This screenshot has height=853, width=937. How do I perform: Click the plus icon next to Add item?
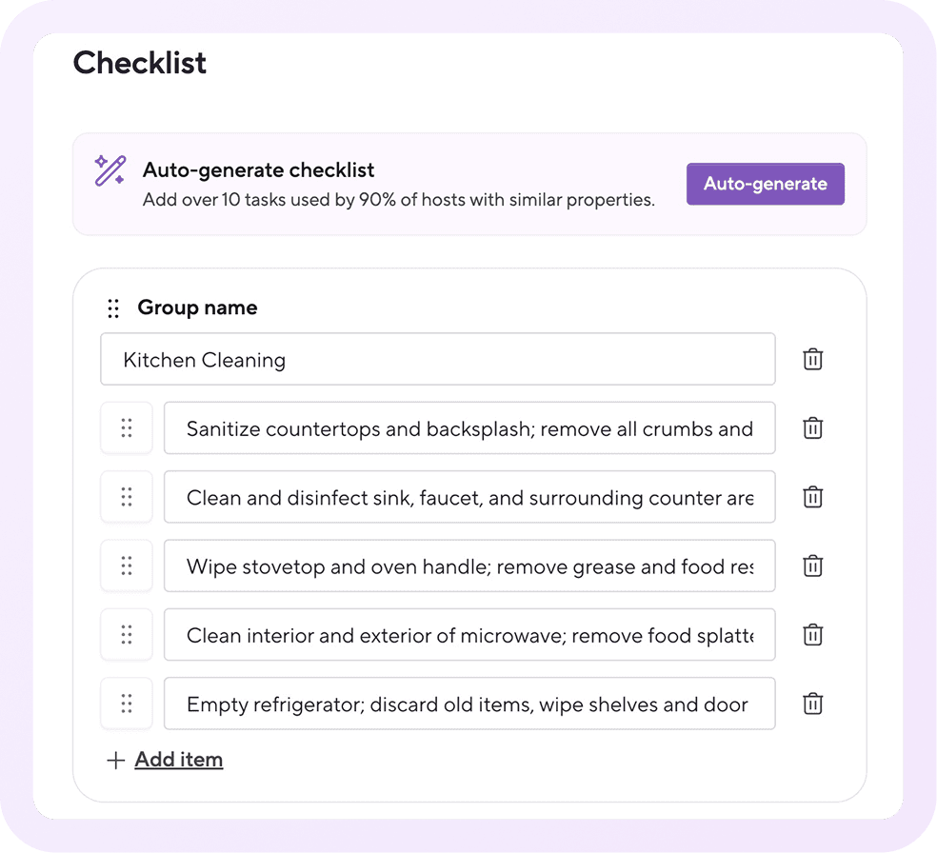(x=115, y=759)
